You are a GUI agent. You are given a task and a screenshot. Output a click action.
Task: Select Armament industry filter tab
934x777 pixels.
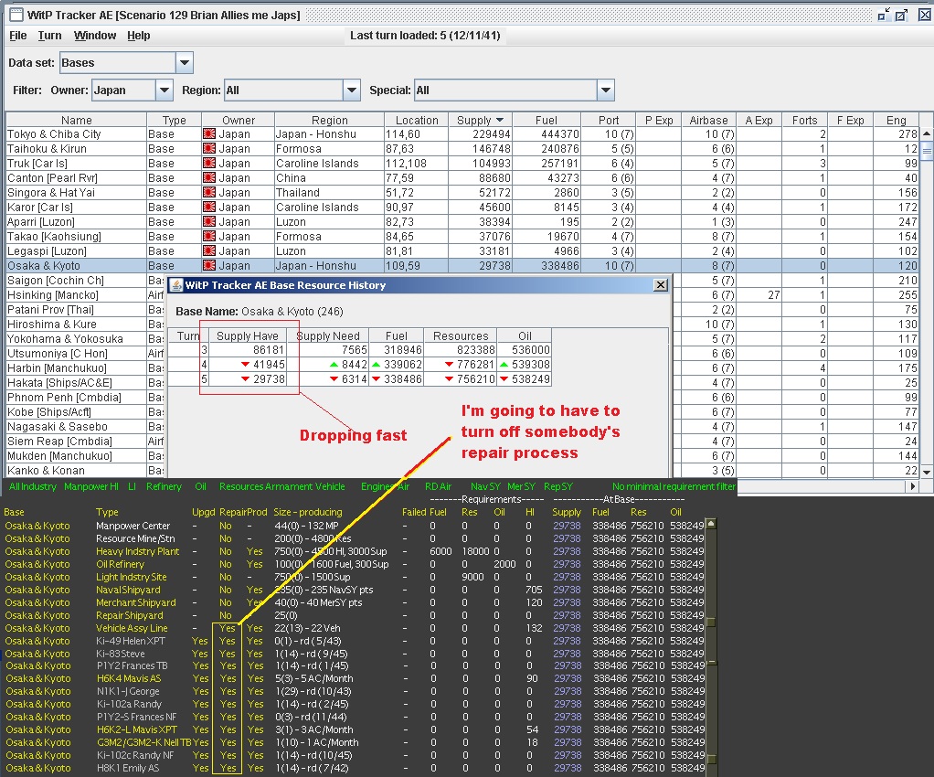click(289, 486)
